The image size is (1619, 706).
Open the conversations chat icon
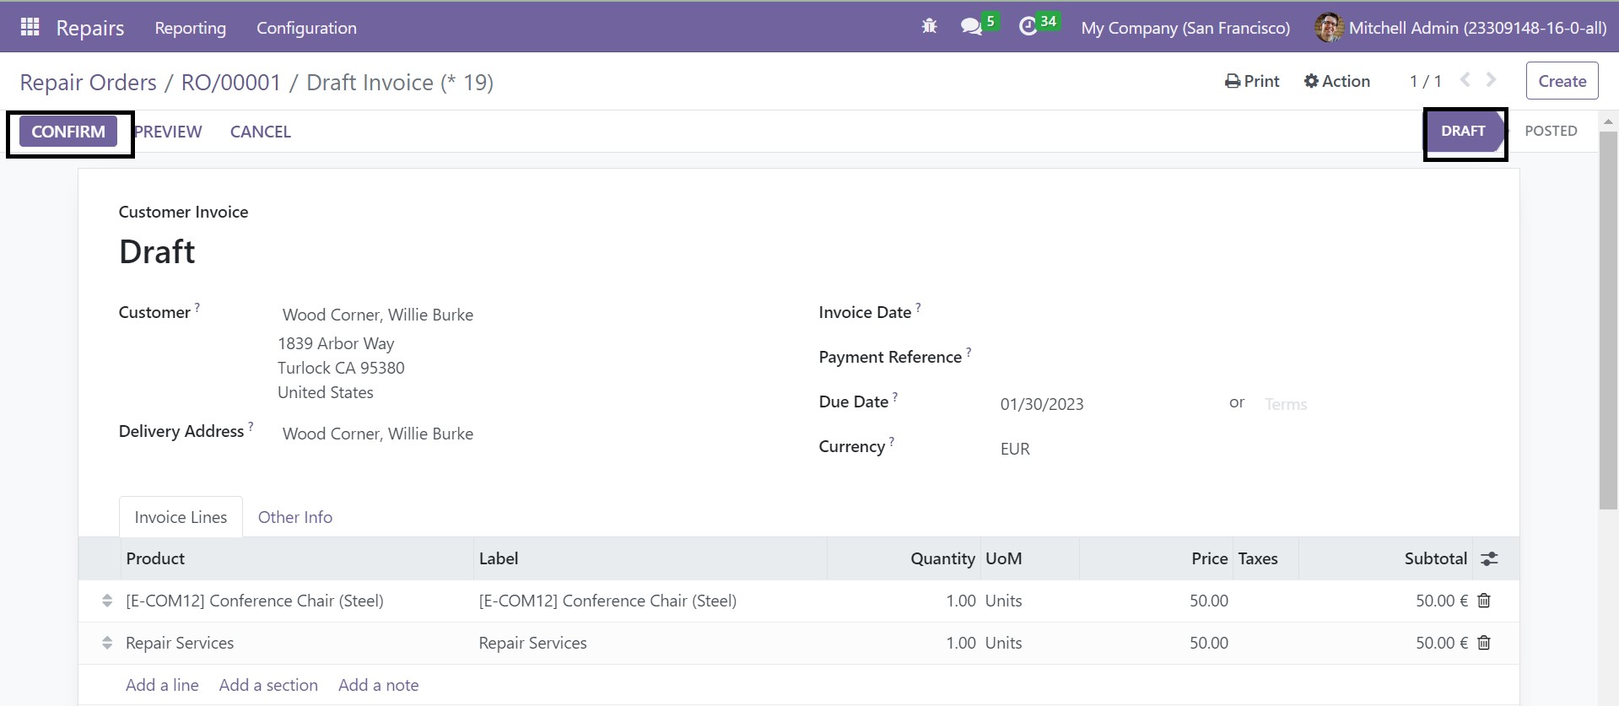click(x=971, y=27)
